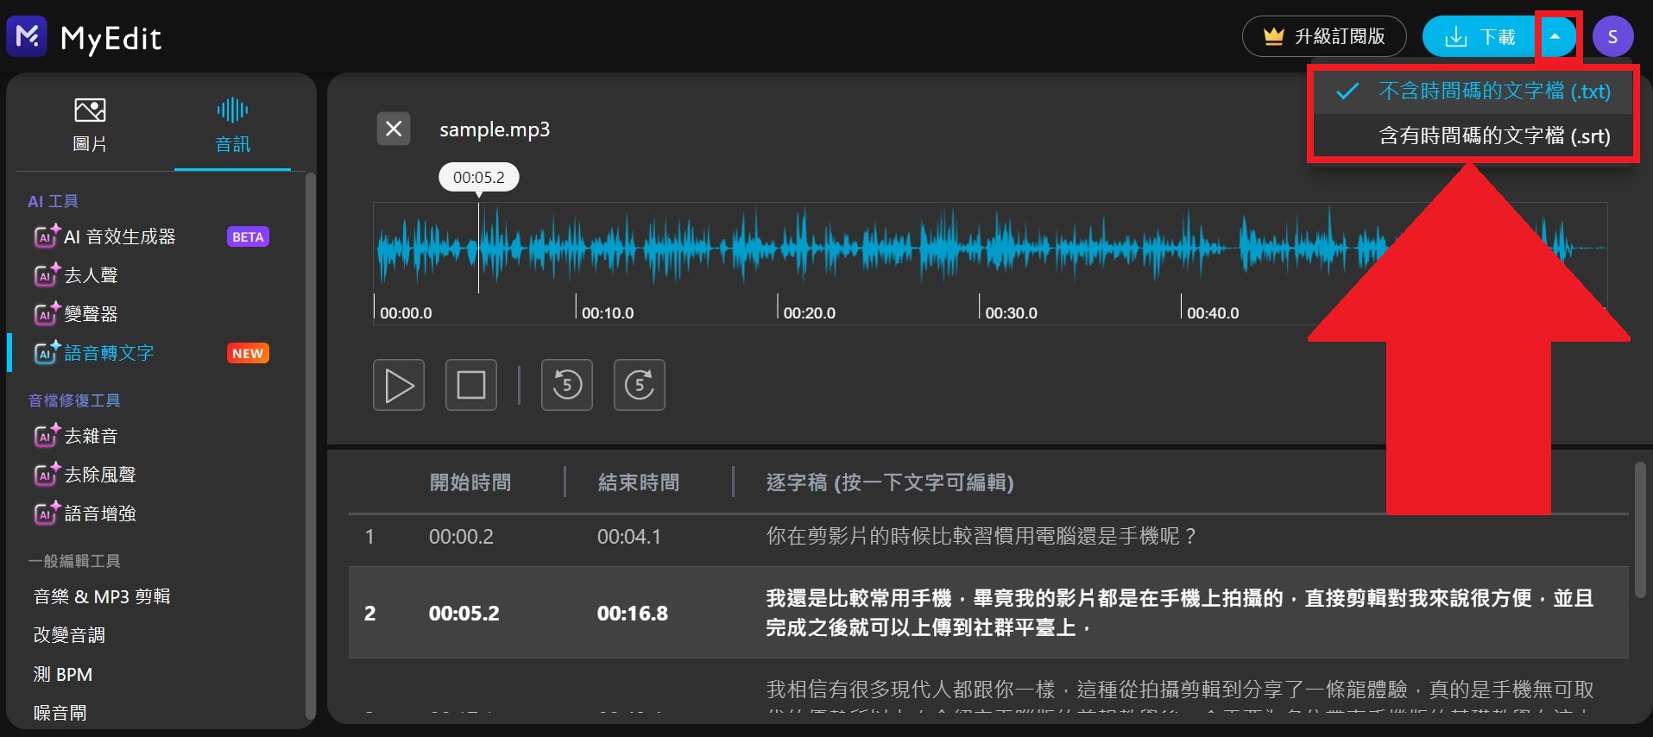The image size is (1653, 737).
Task: Rewind audio 5 seconds
Action: (567, 385)
